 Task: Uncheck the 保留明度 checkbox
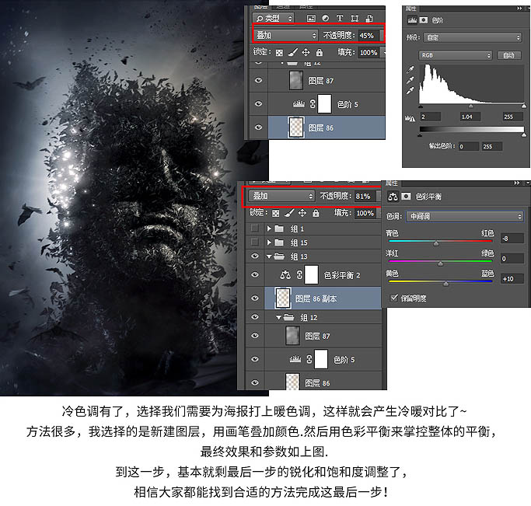coord(394,298)
